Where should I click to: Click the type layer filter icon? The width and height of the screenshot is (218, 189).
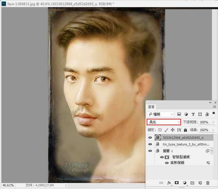(x=193, y=114)
